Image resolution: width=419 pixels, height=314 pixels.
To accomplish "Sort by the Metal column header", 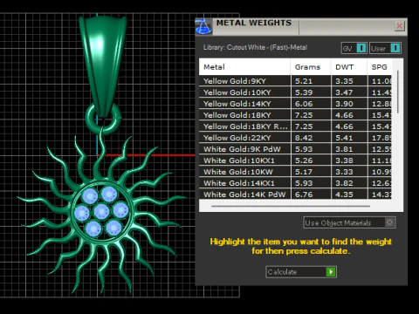I will click(x=244, y=67).
